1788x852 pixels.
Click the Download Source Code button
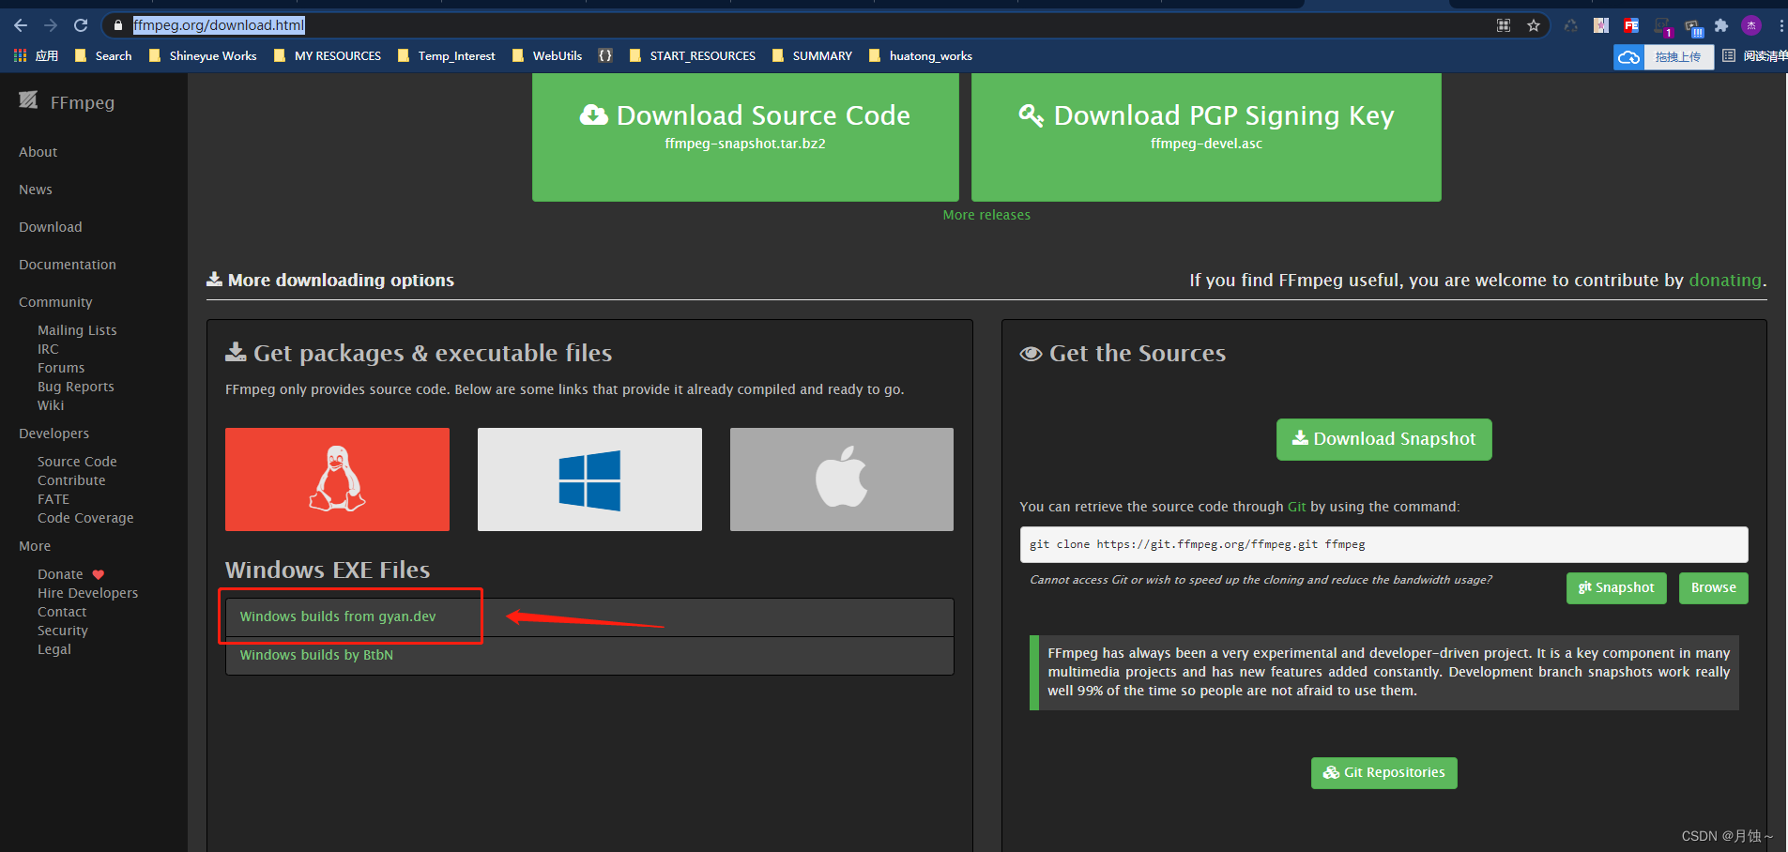pyautogui.click(x=745, y=137)
